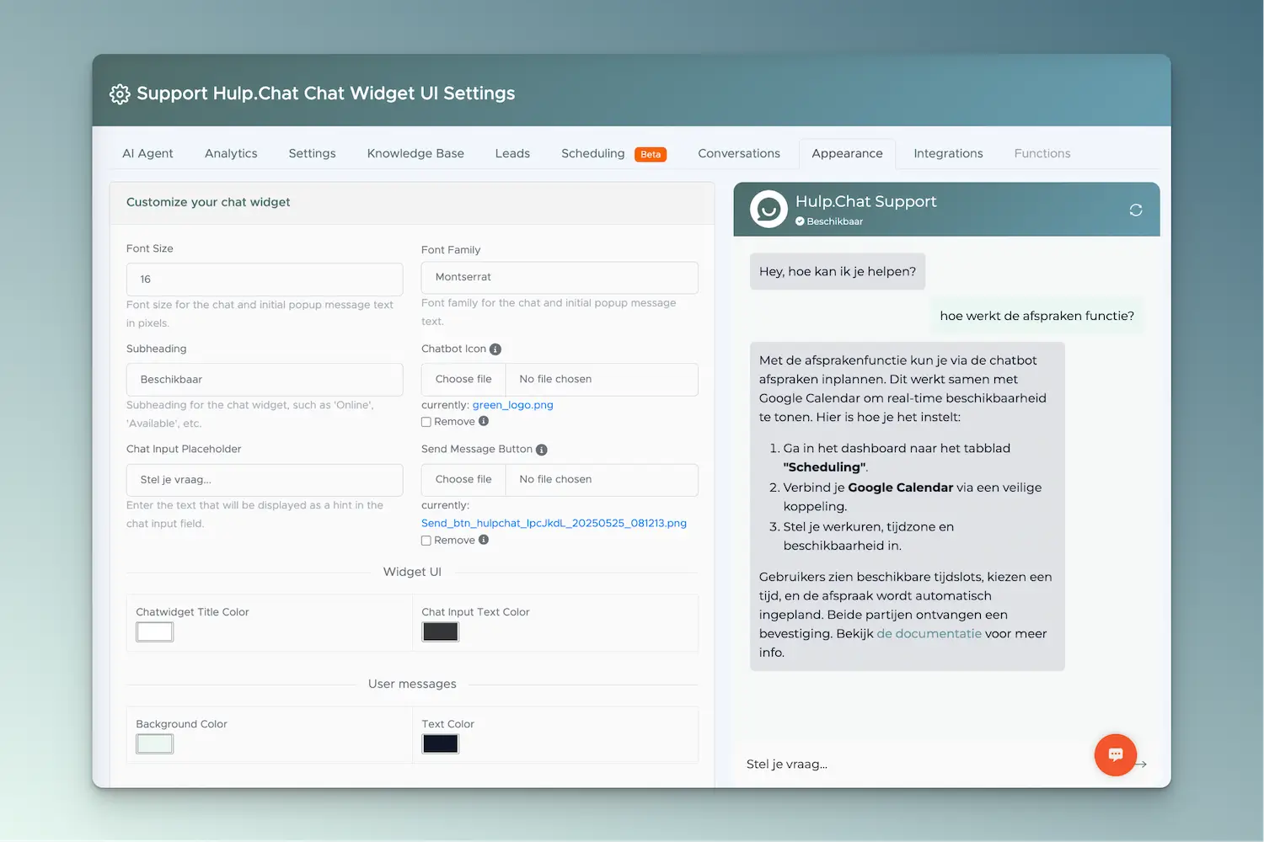Switch to the Scheduling tab
This screenshot has height=842, width=1264.
pos(593,153)
